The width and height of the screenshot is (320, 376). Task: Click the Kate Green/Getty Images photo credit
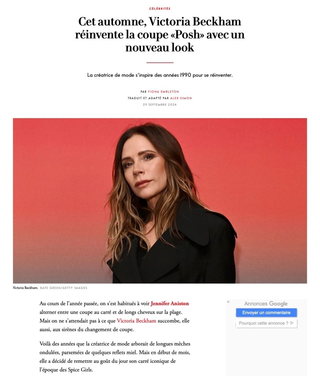pos(63,288)
